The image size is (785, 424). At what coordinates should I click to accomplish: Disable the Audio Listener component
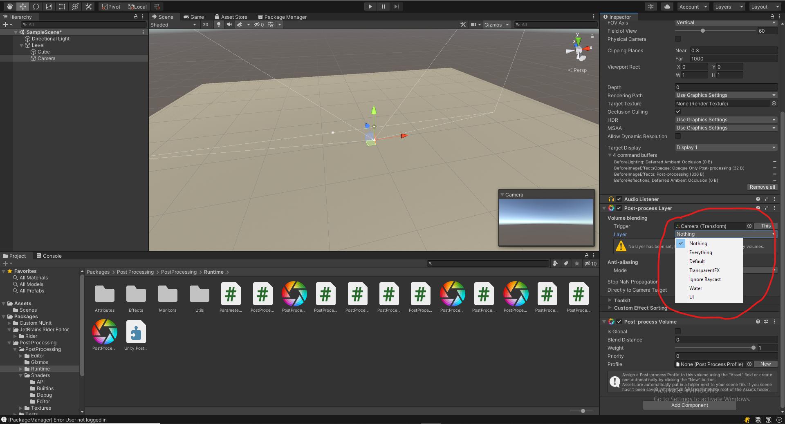(x=619, y=199)
